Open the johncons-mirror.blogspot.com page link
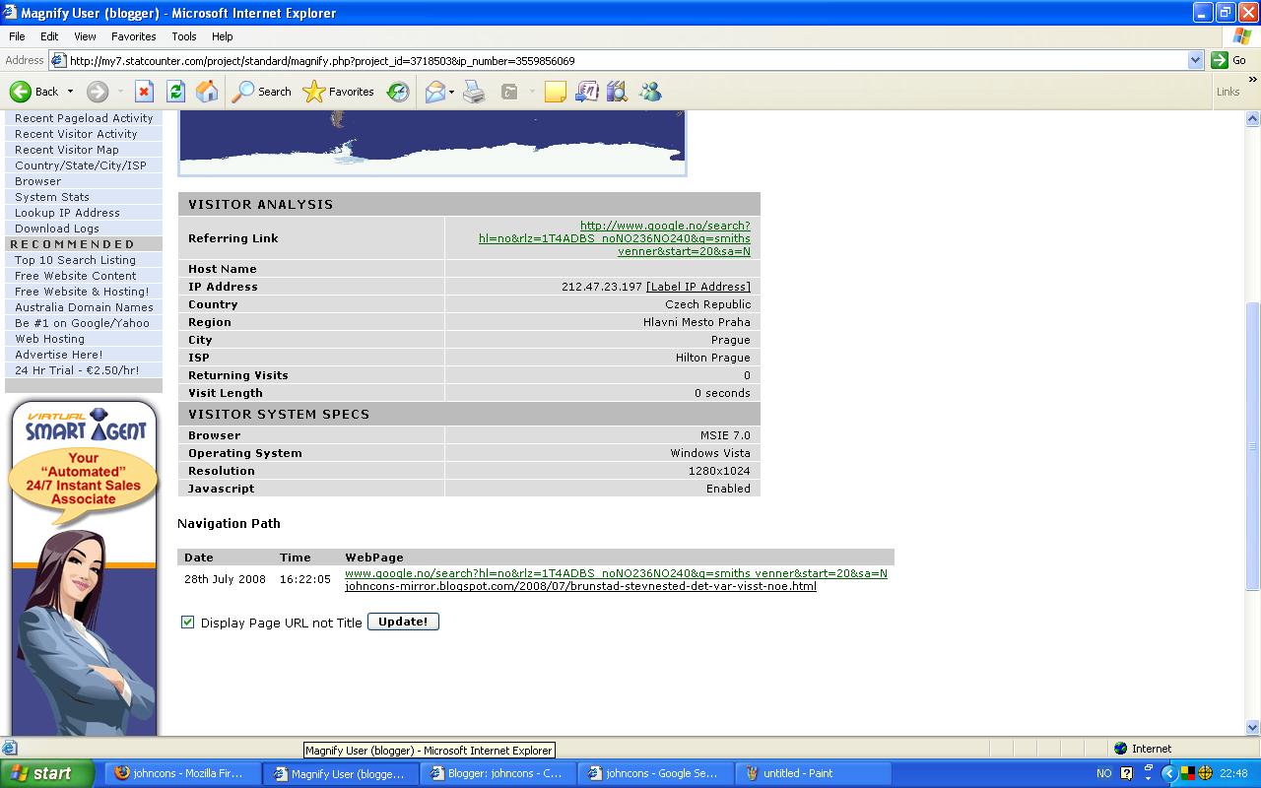 click(x=580, y=586)
